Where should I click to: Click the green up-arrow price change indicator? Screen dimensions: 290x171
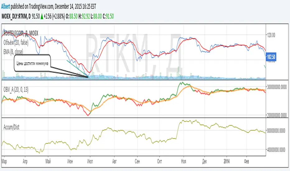click(x=42, y=16)
